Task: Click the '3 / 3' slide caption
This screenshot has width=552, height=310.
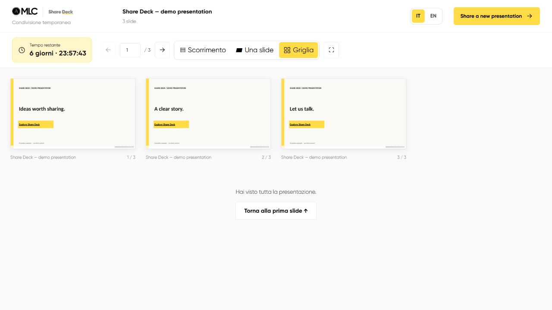Action: click(402, 158)
